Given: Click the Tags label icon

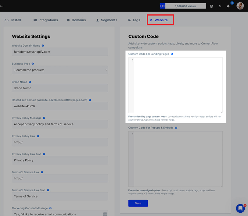Looking at the screenshot, I should click(x=129, y=20).
